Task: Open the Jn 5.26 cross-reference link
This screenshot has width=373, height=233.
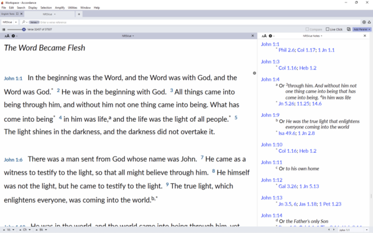Action: [x=287, y=103]
